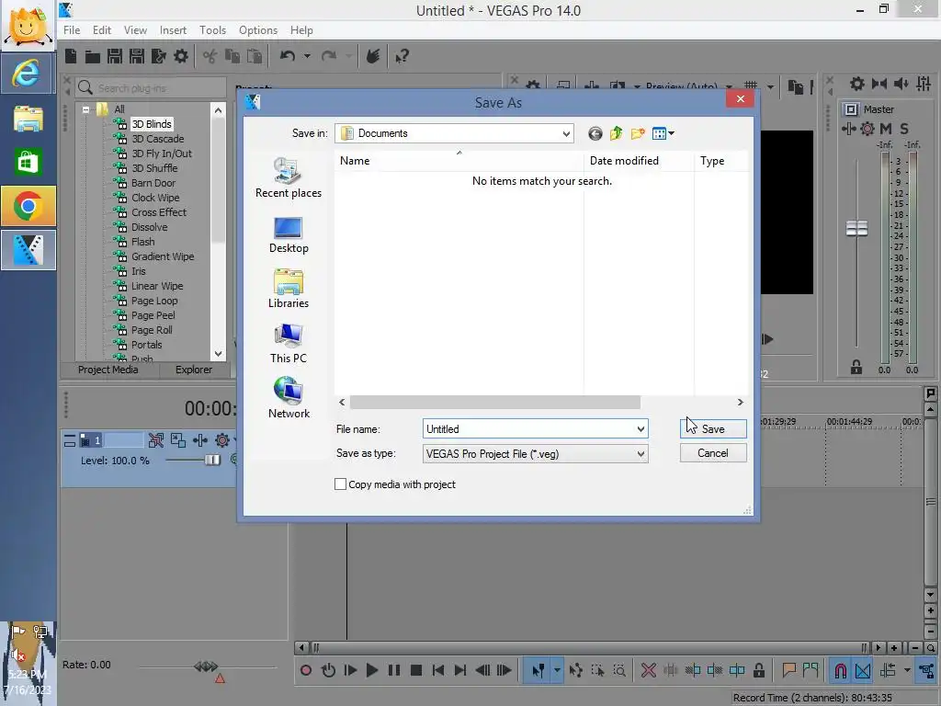Open the Edit menu
The image size is (941, 706).
(x=101, y=30)
